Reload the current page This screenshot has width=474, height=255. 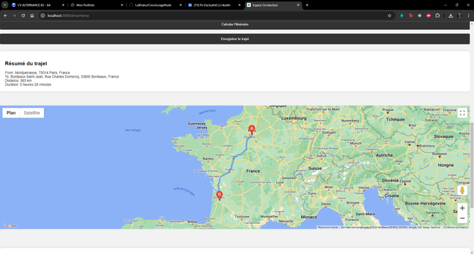tap(23, 16)
